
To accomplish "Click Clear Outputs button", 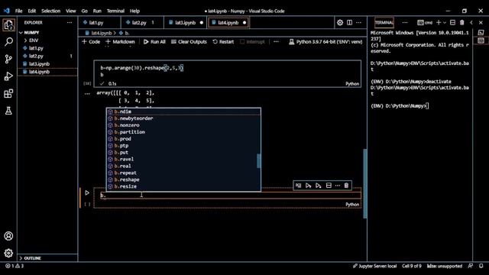I will coord(189,42).
